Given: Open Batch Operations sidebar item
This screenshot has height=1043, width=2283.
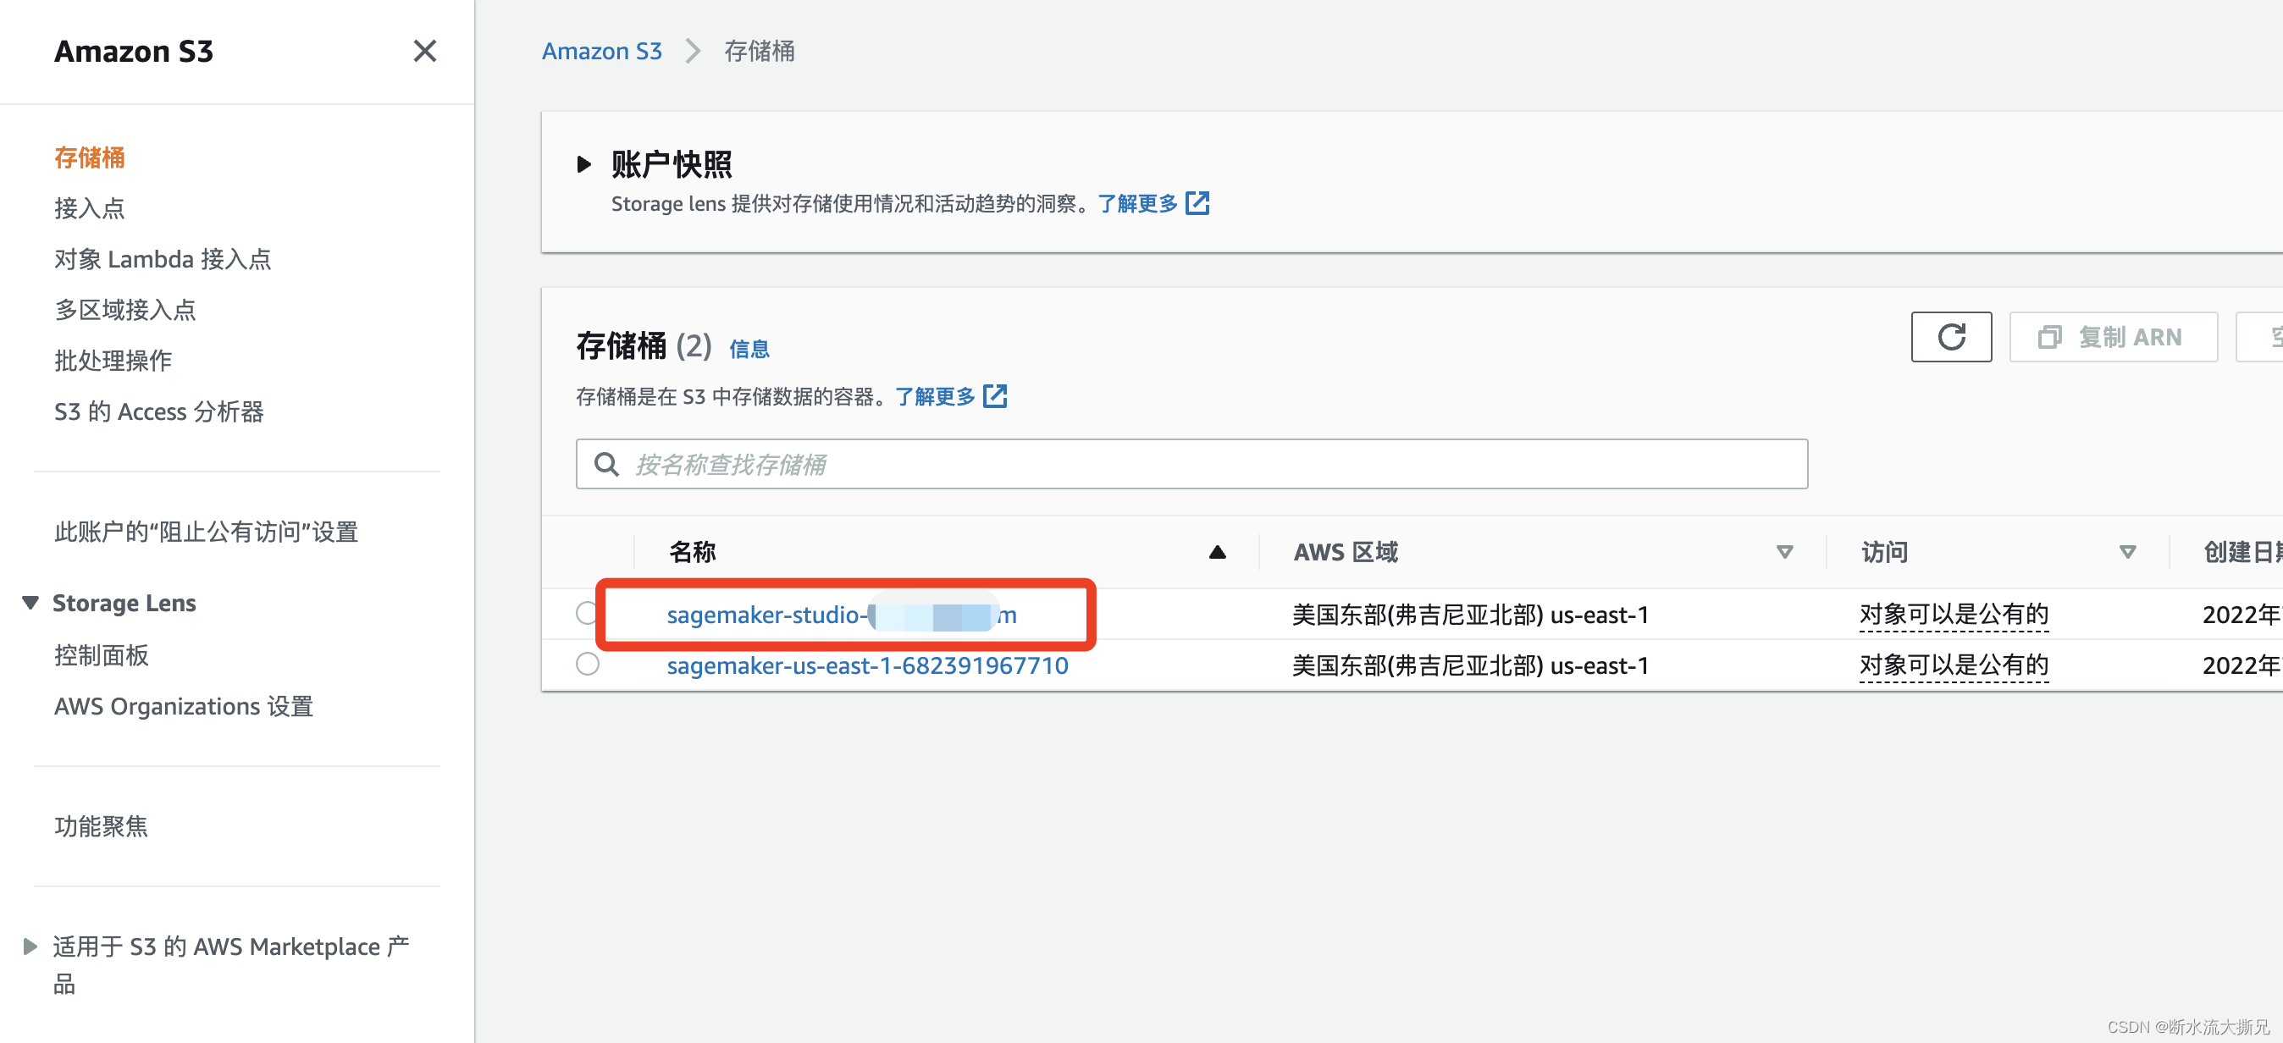Looking at the screenshot, I should click(113, 361).
